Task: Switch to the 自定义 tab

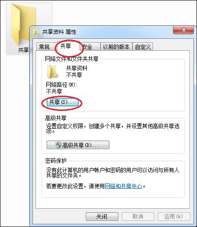Action: [x=143, y=47]
